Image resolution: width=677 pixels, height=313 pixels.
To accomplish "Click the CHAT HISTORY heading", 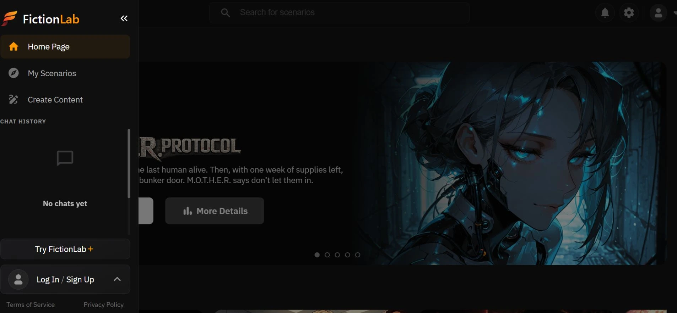I will pyautogui.click(x=23, y=122).
